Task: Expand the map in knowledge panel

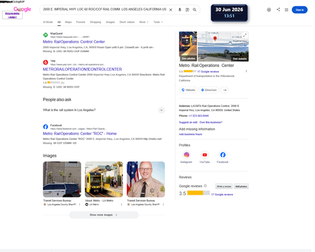Action: coord(245,35)
